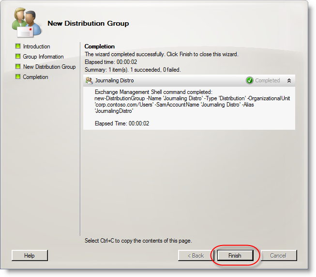Click 'Select Ctrl+C to copy' hint text

(x=138, y=241)
